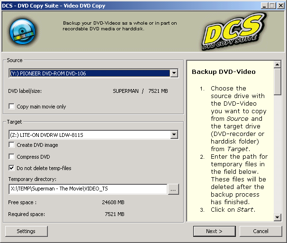Browse for temporary directory with the ellipsis button
Image resolution: width=287 pixels, height=243 pixels.
tap(173, 189)
